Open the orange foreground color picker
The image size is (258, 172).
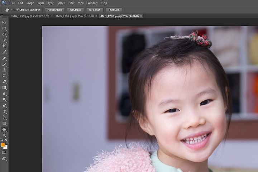[x=3, y=144]
